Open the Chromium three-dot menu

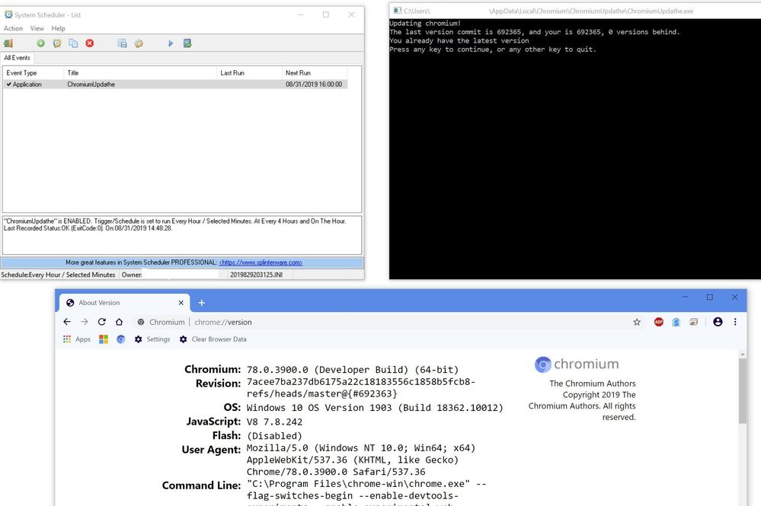tap(735, 322)
